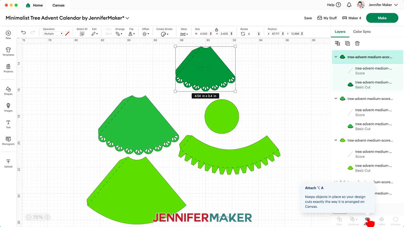404x227 pixels.
Task: Click the Rotate icon
Action: [243, 34]
